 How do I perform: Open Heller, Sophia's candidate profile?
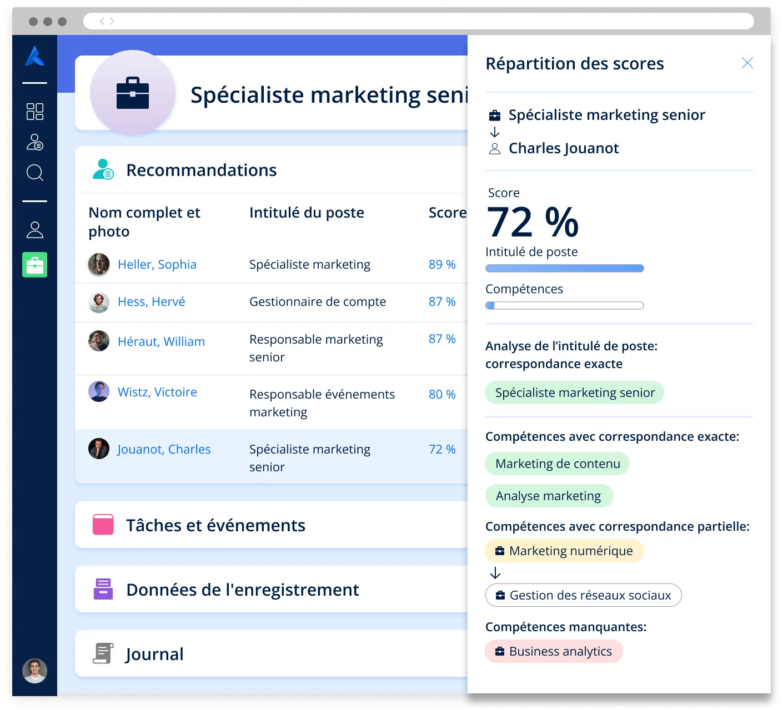click(x=157, y=265)
